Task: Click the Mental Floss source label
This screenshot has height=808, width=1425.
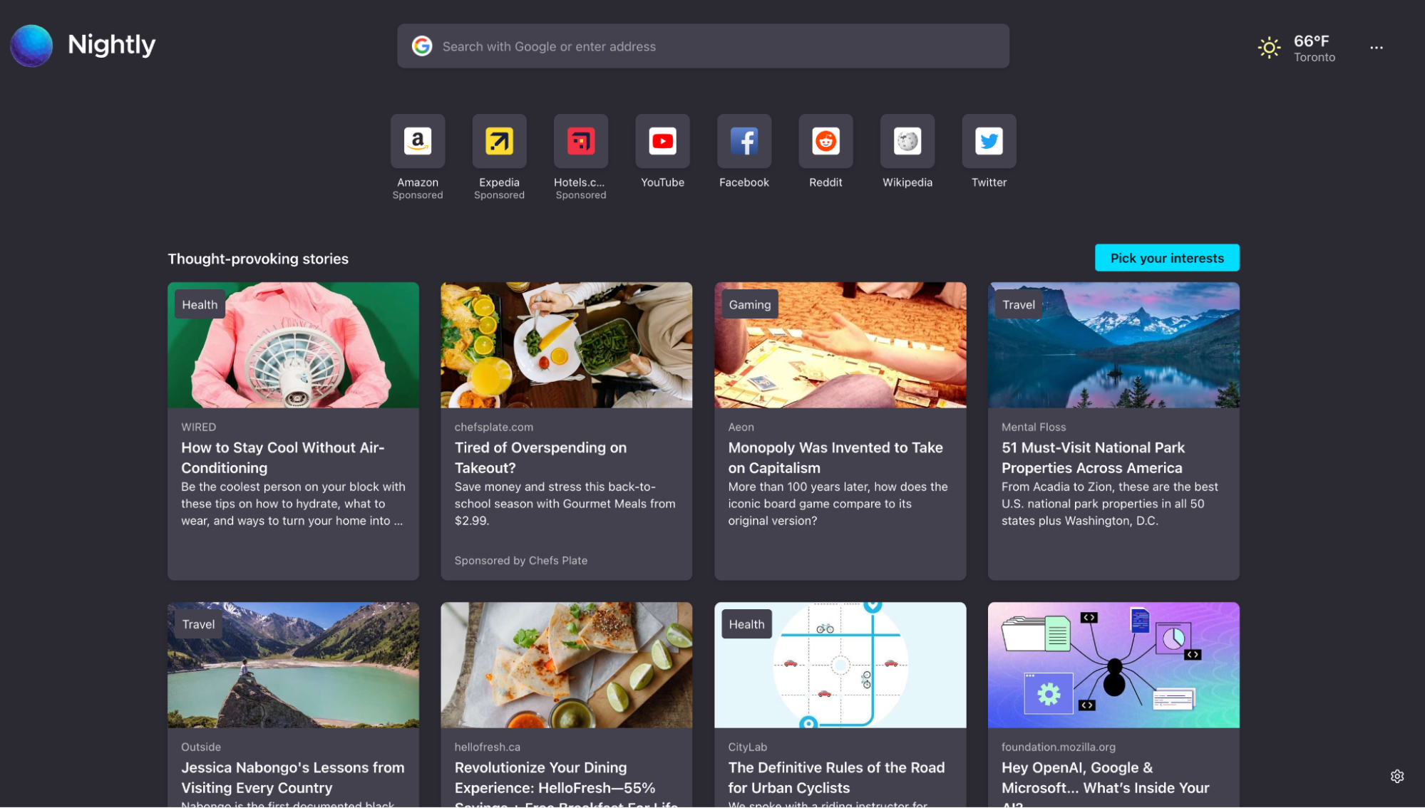Action: [x=1033, y=427]
